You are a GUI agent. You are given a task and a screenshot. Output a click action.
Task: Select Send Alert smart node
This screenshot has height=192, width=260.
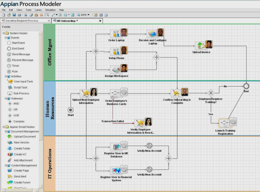[17, 176]
